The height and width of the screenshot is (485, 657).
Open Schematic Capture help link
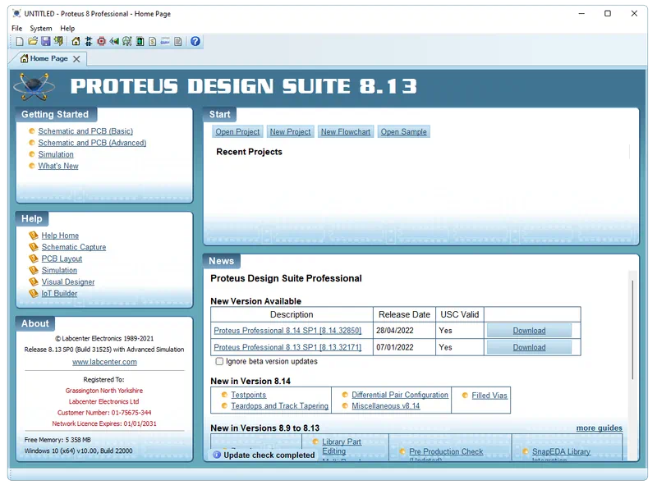(x=74, y=247)
